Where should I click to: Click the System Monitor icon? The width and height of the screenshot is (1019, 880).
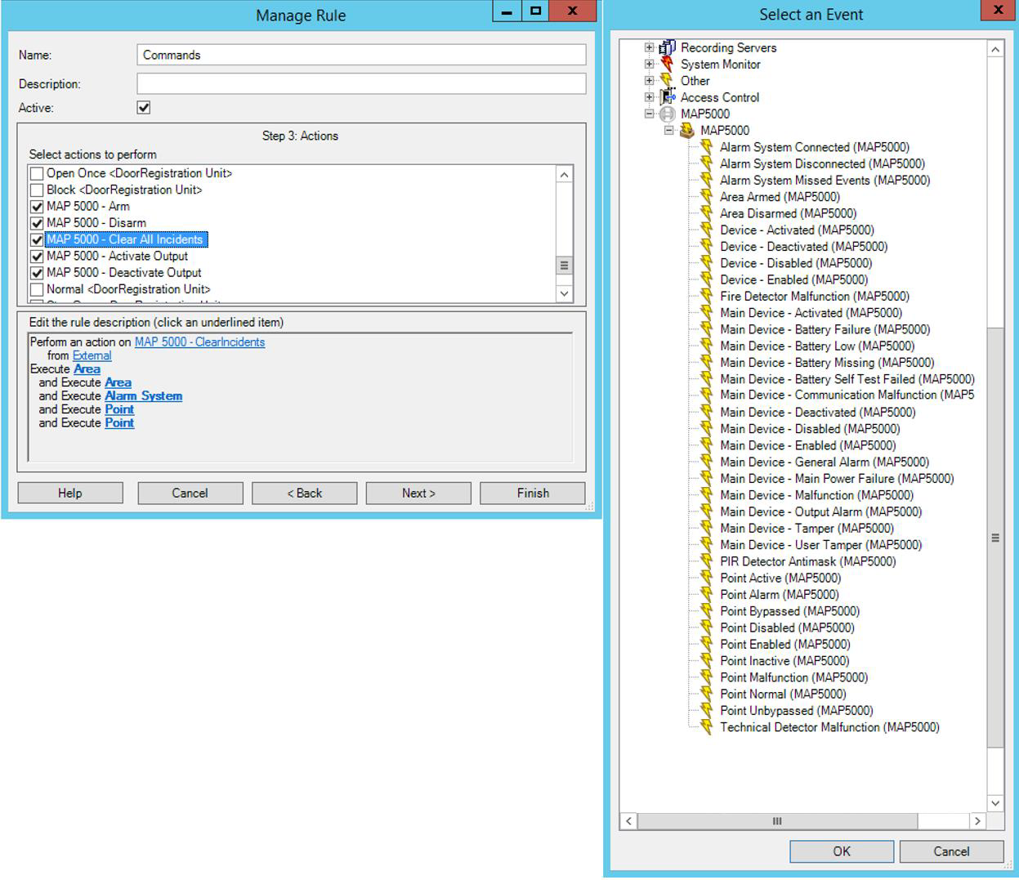point(668,64)
